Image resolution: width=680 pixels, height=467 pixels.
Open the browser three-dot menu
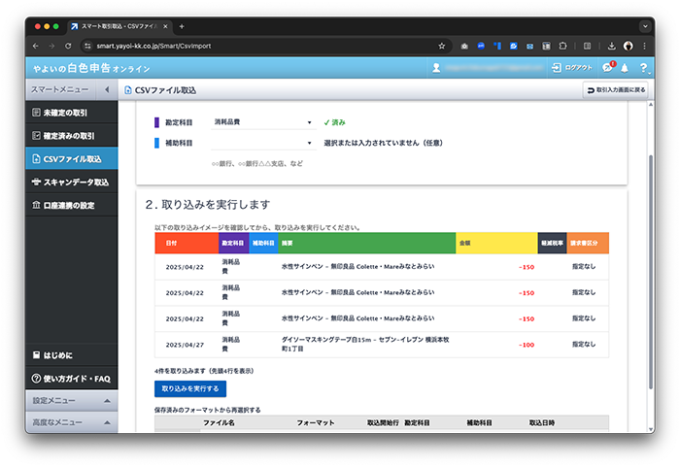644,46
